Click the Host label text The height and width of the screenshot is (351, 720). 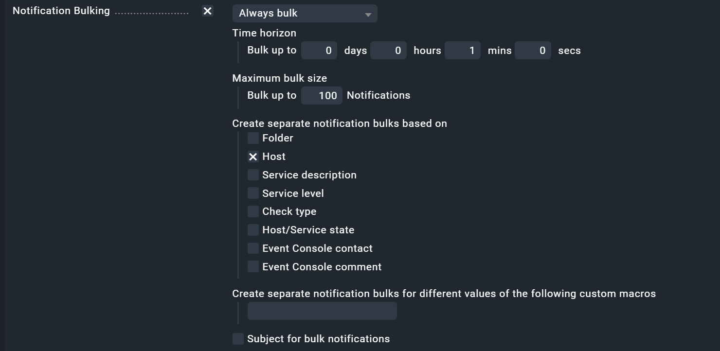[x=274, y=157]
